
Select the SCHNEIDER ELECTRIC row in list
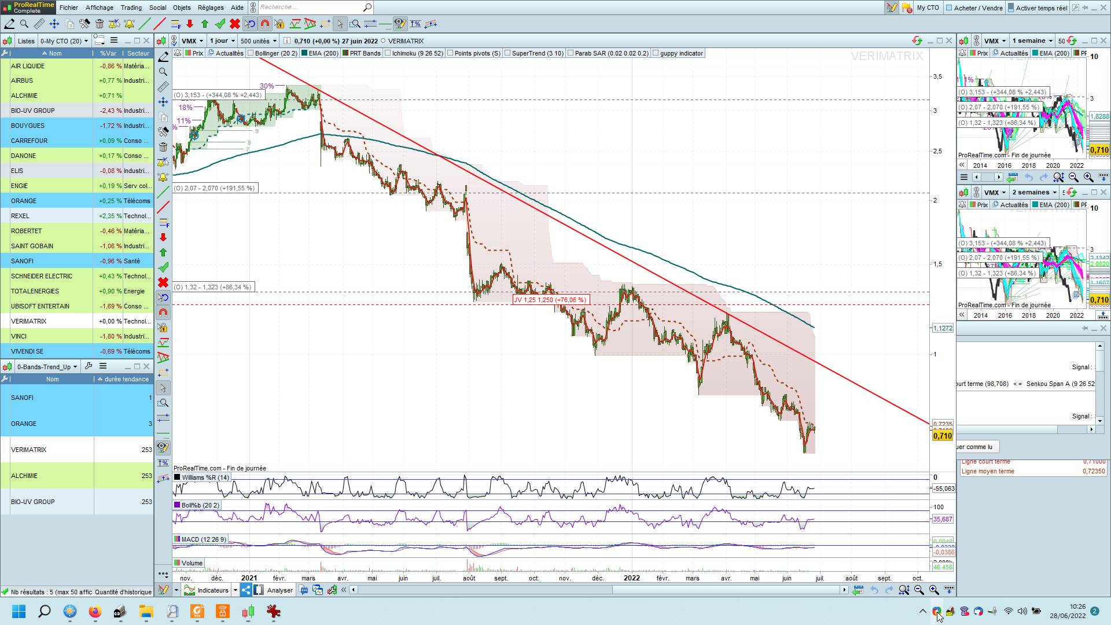(x=42, y=276)
